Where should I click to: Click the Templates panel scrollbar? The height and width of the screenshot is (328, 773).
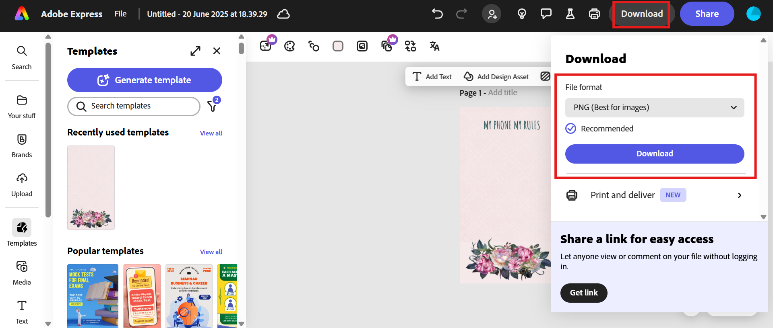point(242,48)
